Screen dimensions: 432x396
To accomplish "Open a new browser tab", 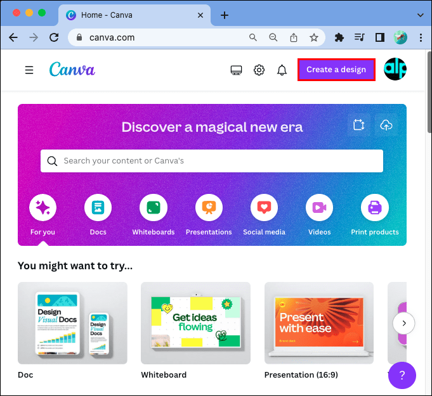I will pos(225,15).
